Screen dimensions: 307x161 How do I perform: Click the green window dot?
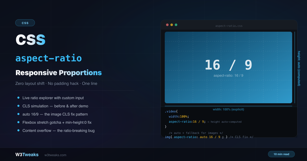(x=176, y=25)
